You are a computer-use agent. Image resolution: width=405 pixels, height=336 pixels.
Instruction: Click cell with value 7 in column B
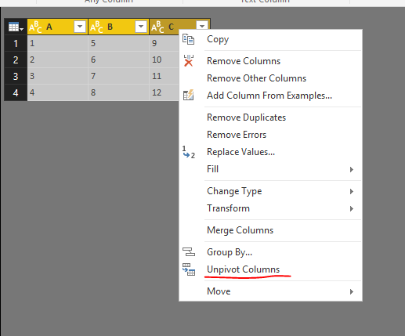click(119, 76)
